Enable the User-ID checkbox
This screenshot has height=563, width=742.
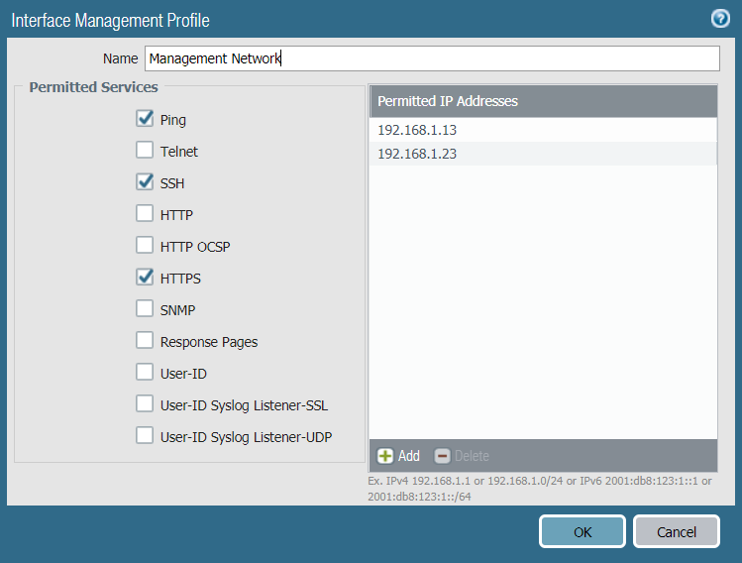pos(145,374)
